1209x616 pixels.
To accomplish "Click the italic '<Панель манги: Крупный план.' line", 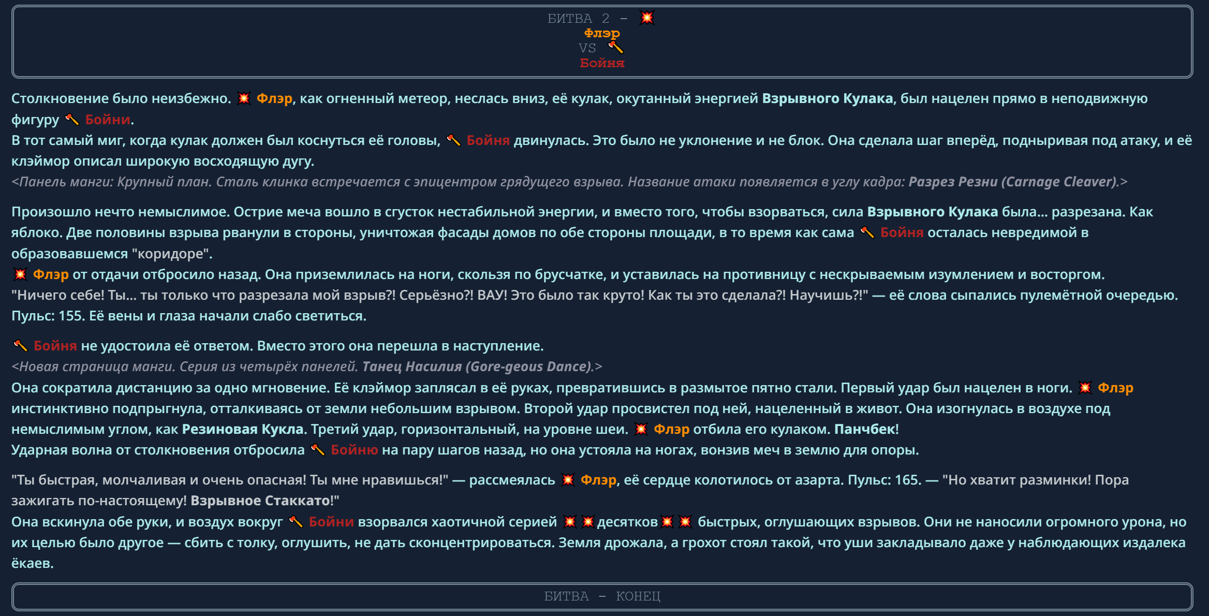I will pyautogui.click(x=569, y=182).
